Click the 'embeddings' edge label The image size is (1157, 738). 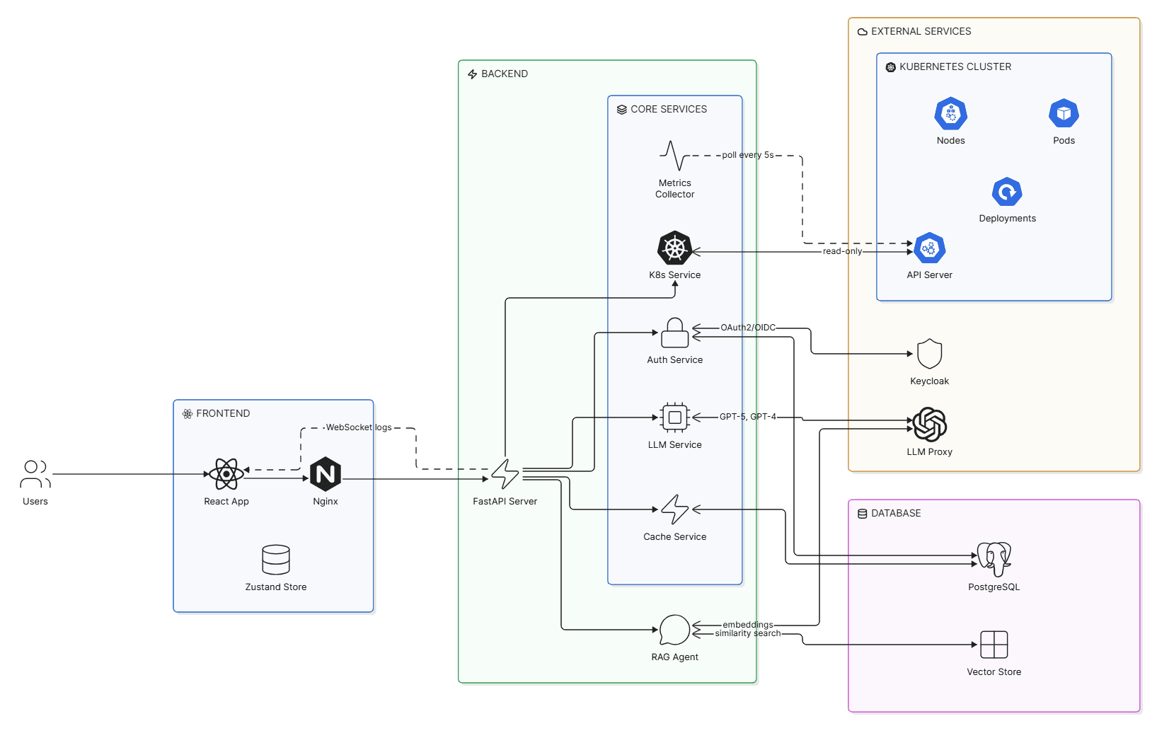click(x=748, y=625)
